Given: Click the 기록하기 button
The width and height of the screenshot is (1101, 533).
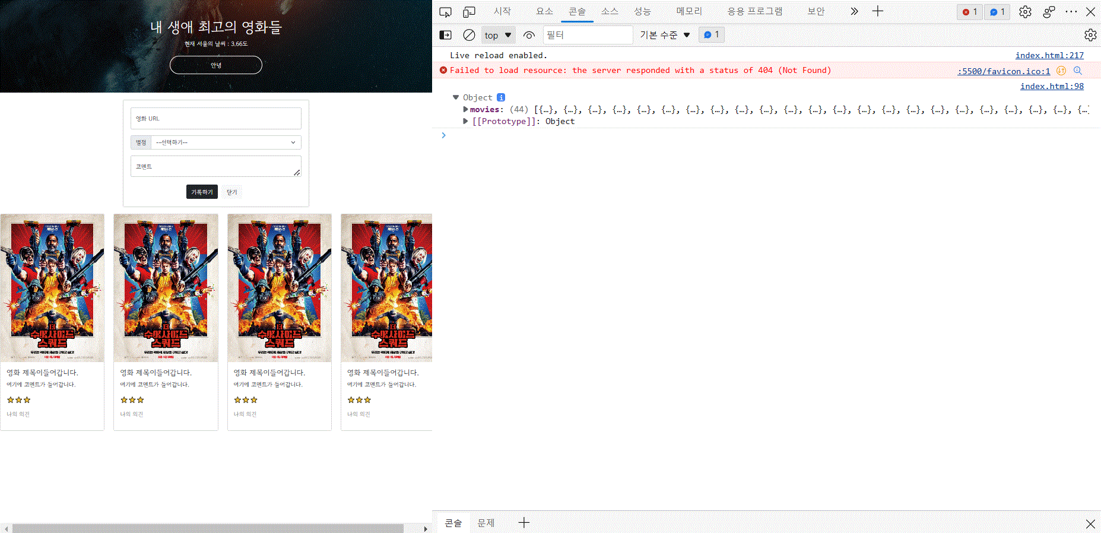Looking at the screenshot, I should [202, 192].
